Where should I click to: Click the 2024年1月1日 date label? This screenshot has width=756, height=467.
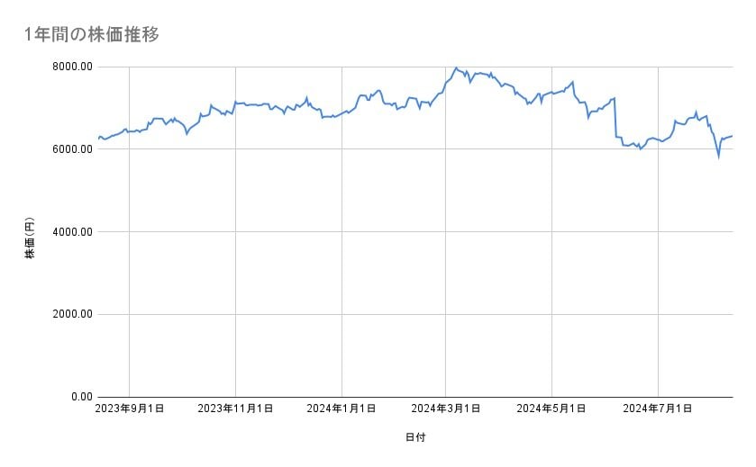pyautogui.click(x=341, y=409)
